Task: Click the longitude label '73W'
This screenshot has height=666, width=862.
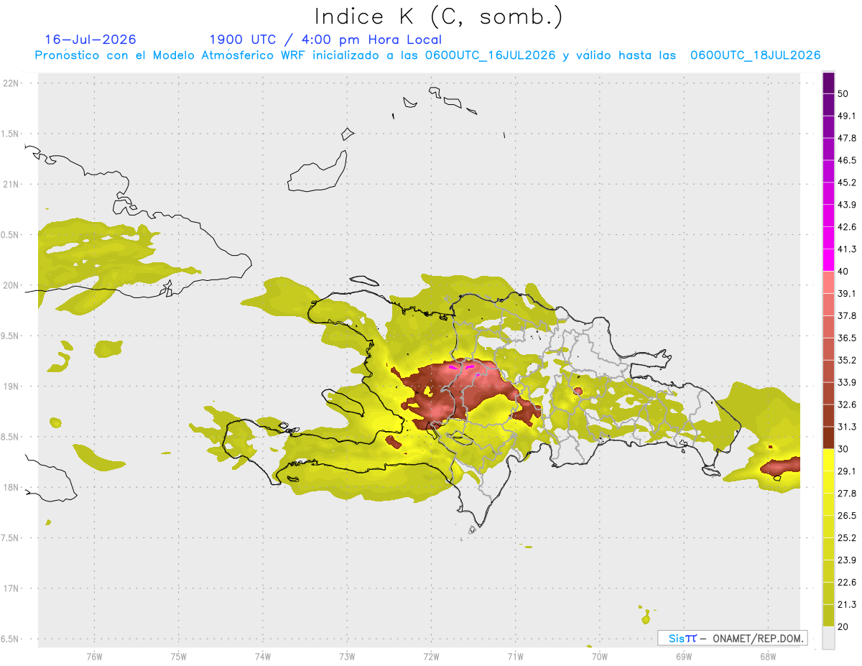Action: (347, 656)
